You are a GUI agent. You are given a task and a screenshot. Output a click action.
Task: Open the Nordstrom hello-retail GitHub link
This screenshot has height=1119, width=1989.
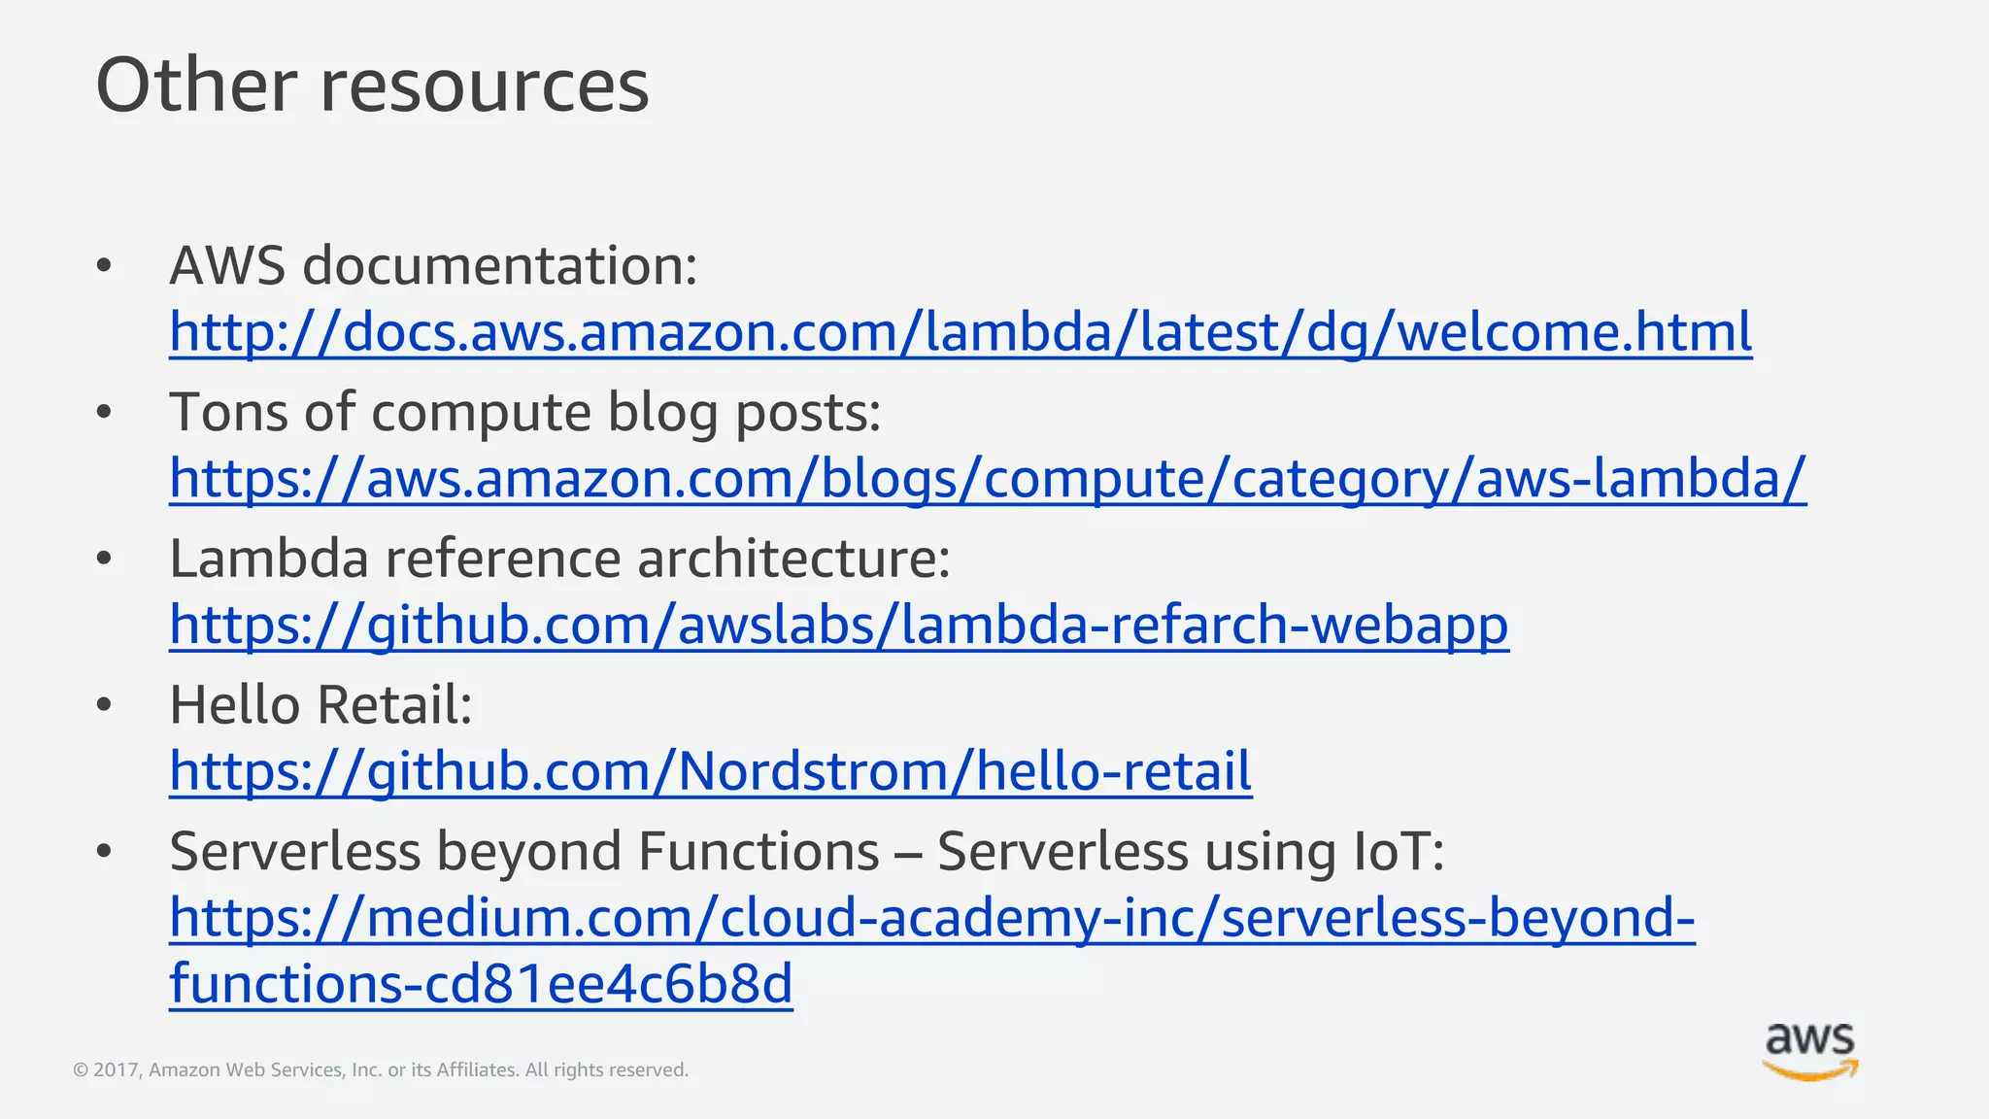[710, 771]
